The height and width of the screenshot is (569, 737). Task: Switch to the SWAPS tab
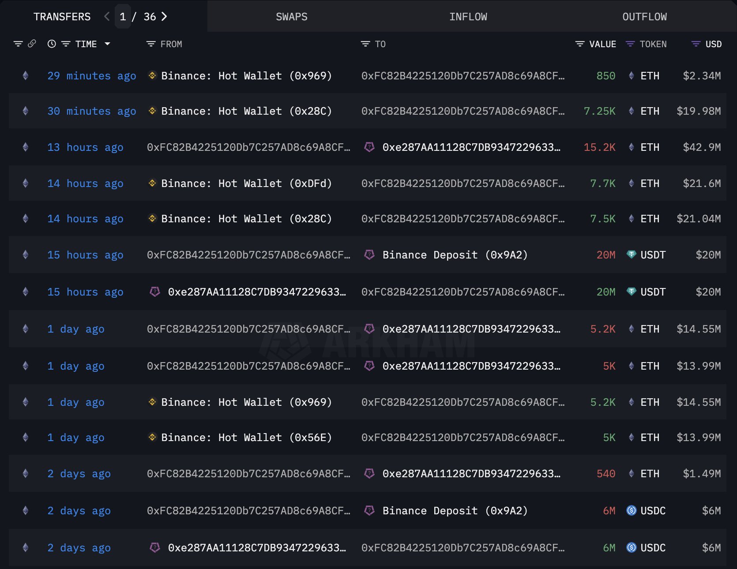tap(291, 17)
